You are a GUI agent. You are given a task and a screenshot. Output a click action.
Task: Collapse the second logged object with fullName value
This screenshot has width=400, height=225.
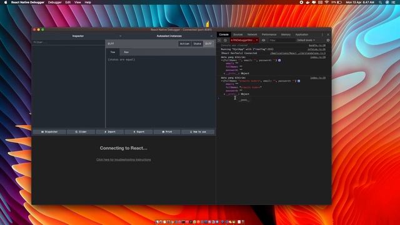(222, 81)
